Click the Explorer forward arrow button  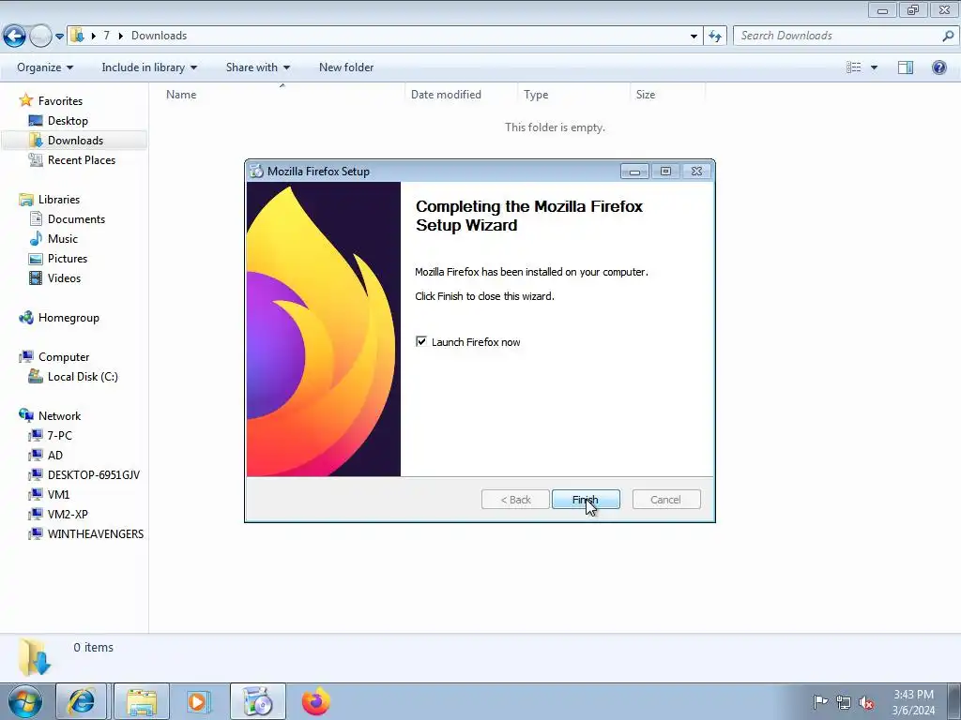click(x=40, y=37)
